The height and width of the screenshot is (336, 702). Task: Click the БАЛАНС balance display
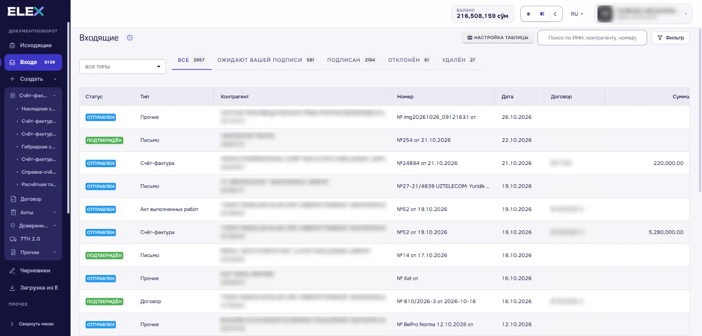click(x=483, y=14)
